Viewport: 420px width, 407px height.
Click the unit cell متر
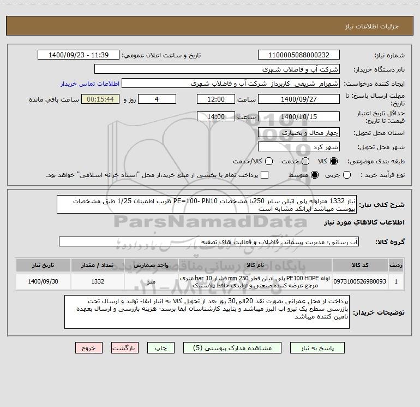point(151,281)
